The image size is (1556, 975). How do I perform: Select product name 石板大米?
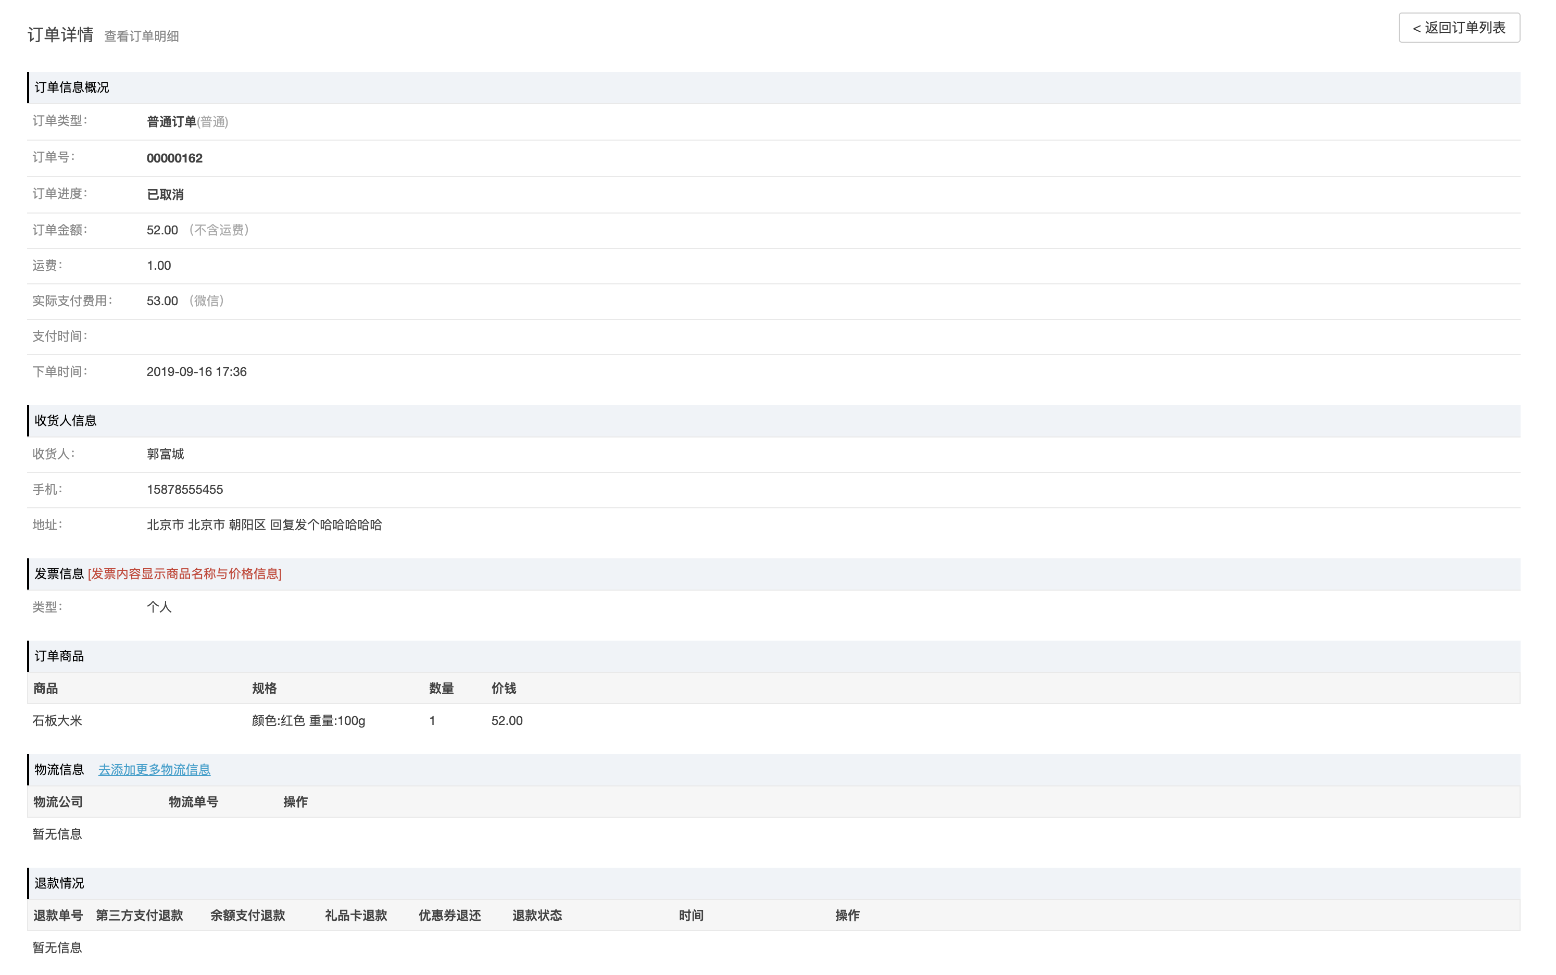pos(57,720)
